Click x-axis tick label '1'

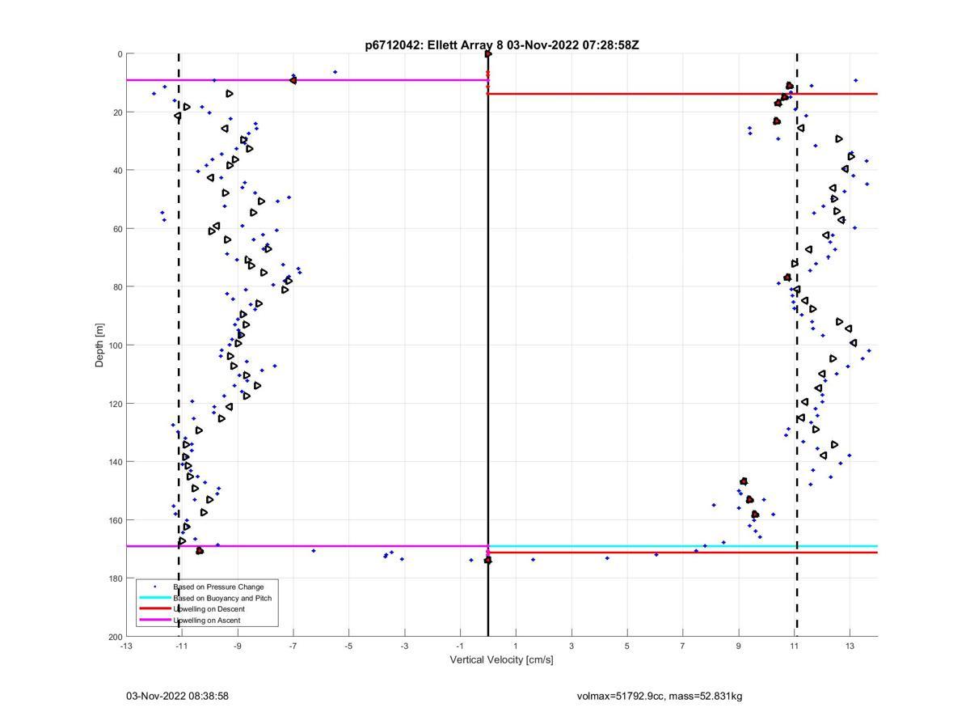pyautogui.click(x=516, y=646)
